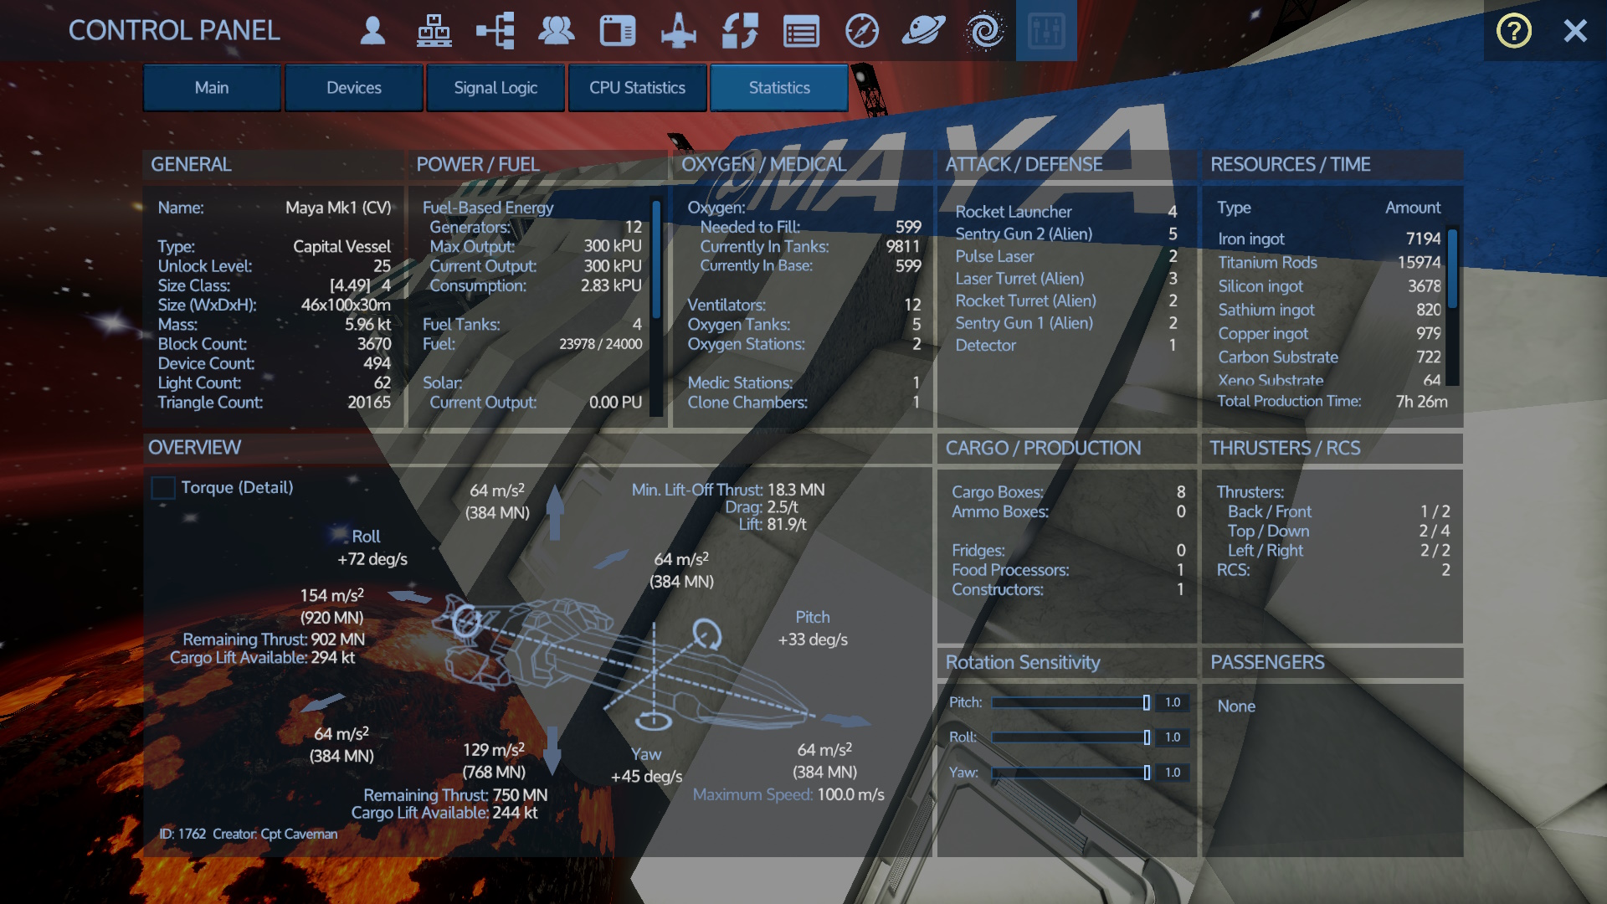Image resolution: width=1607 pixels, height=904 pixels.
Task: Open the Galaxy Map spiral icon
Action: point(985,31)
